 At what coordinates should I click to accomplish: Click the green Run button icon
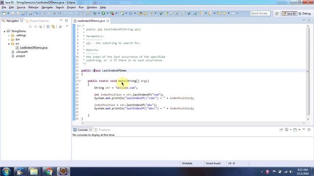tap(104, 13)
